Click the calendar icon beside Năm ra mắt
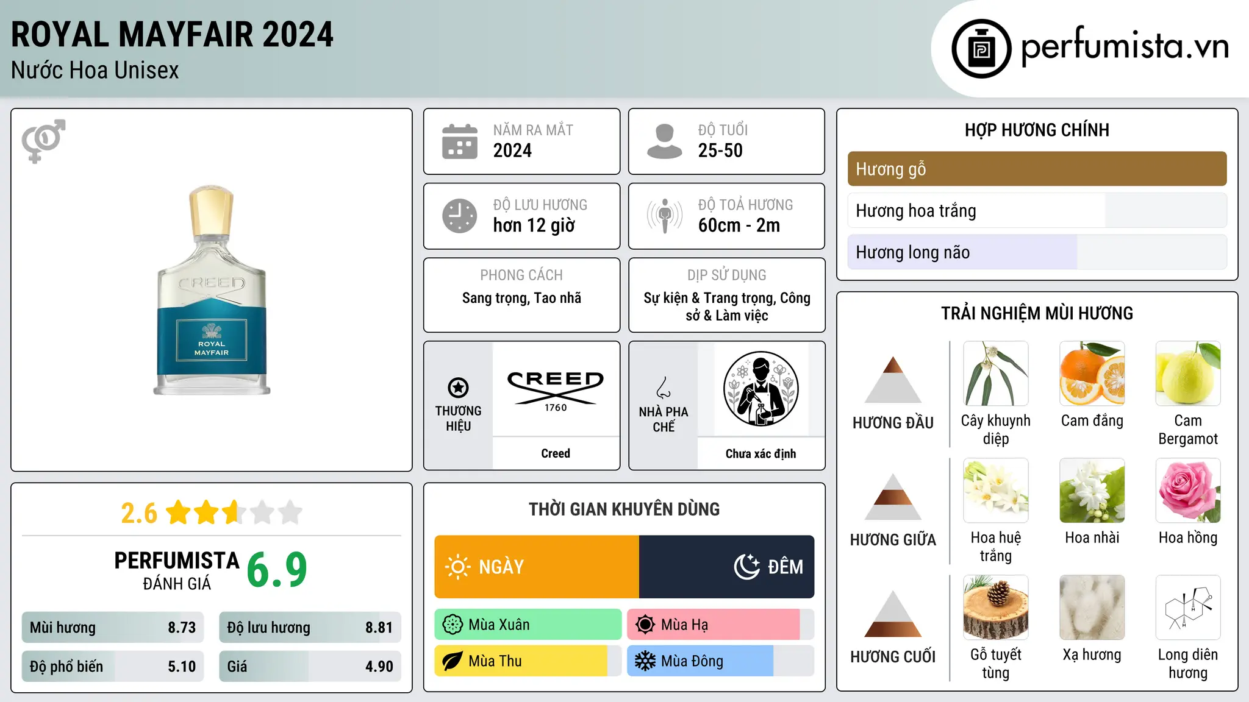 click(460, 141)
